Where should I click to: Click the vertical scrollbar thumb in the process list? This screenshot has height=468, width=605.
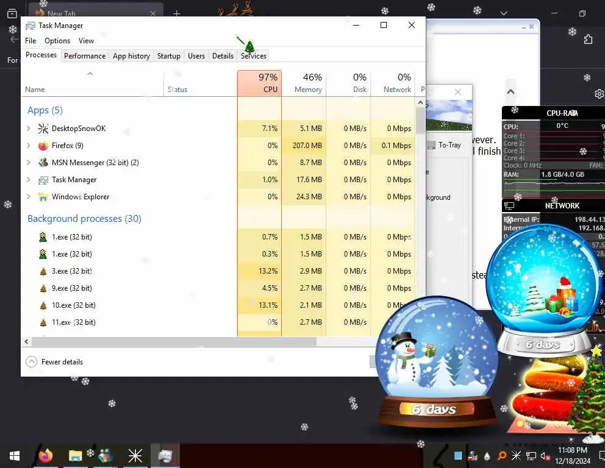coord(420,121)
